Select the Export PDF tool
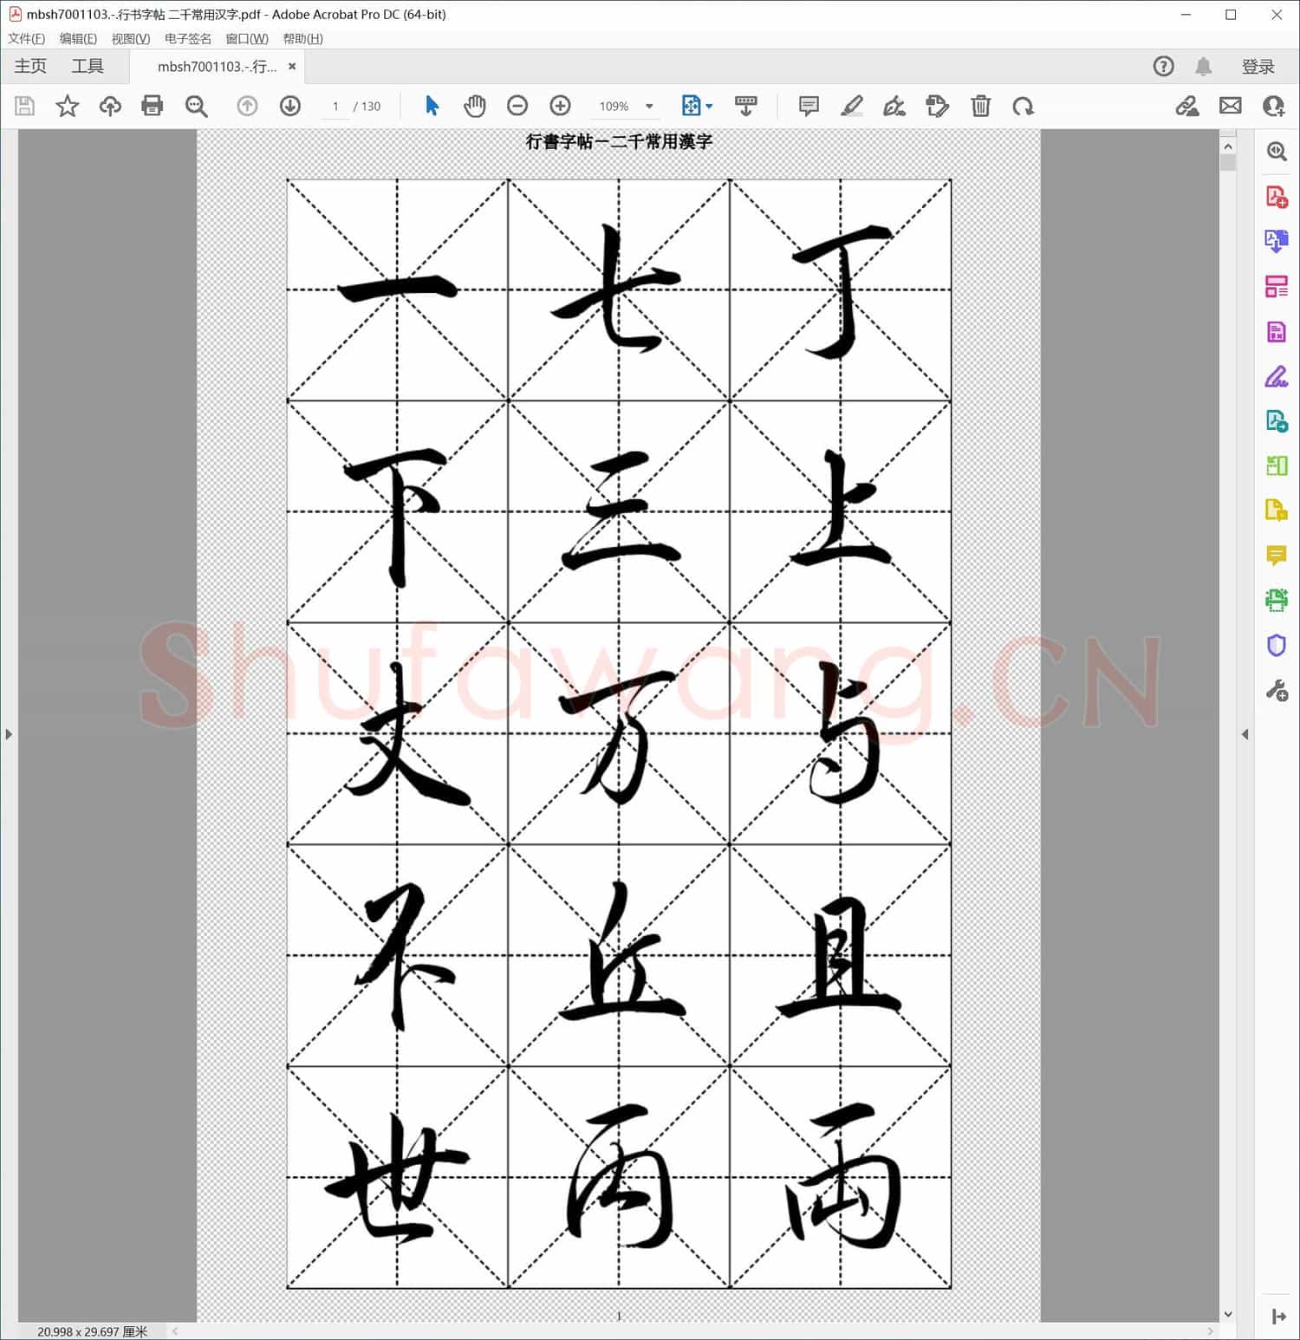The height and width of the screenshot is (1340, 1300). click(1276, 241)
